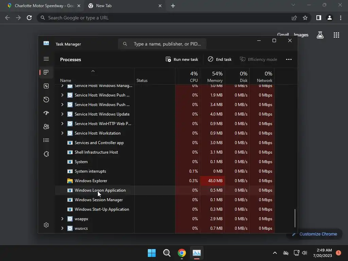The width and height of the screenshot is (348, 261).
Task: Select System interrupts row
Action: tap(165, 171)
